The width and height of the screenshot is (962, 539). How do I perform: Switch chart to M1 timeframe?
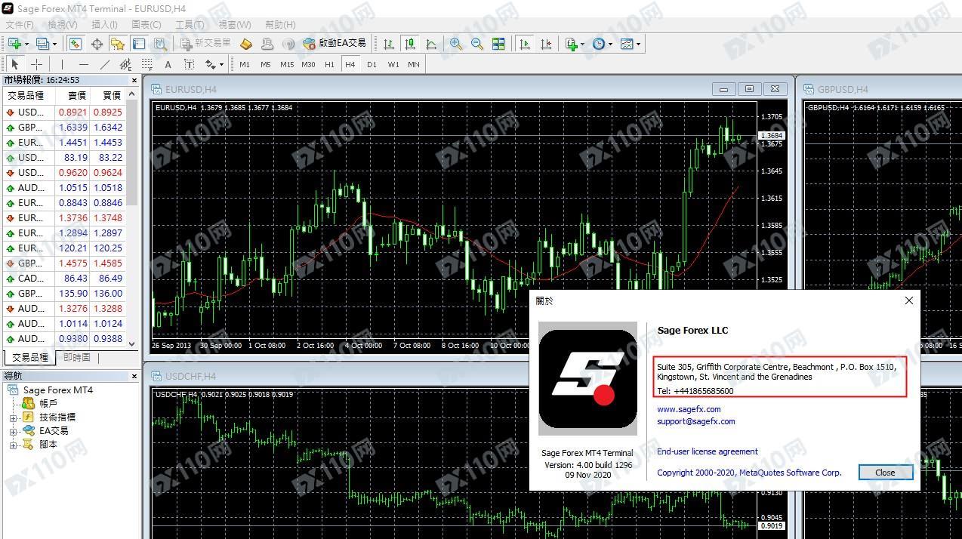[x=245, y=64]
